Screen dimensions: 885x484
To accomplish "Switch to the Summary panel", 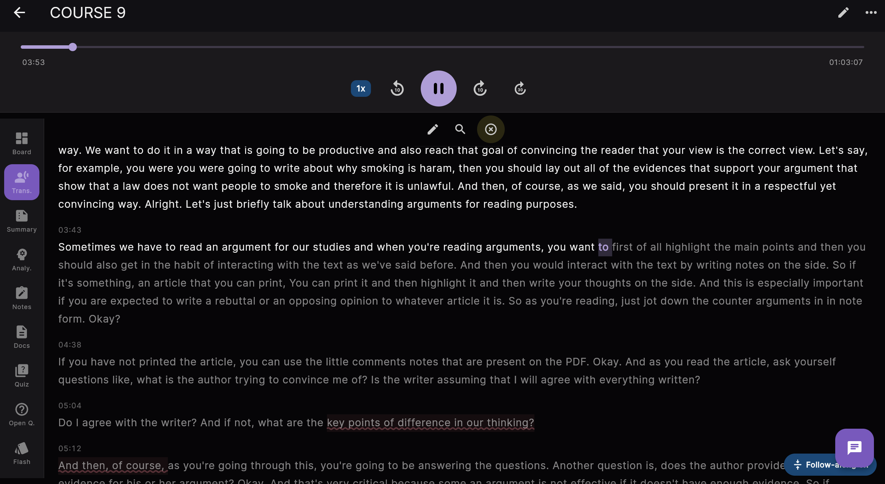I will pyautogui.click(x=21, y=220).
